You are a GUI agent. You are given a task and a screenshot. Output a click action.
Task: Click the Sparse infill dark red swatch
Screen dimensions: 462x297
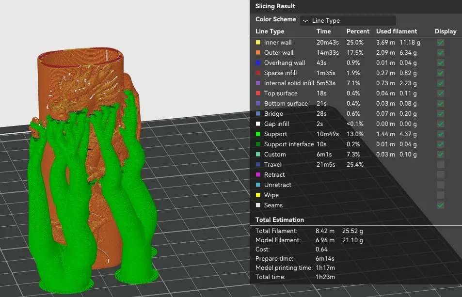click(258, 73)
